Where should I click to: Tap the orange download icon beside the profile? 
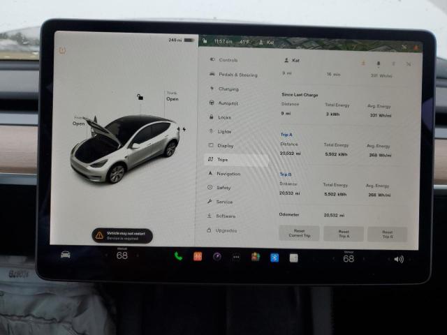click(x=363, y=63)
